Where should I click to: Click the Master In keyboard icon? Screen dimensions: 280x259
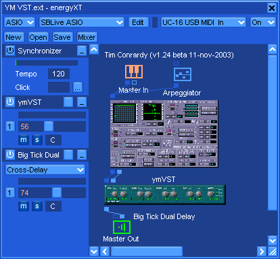click(x=134, y=72)
